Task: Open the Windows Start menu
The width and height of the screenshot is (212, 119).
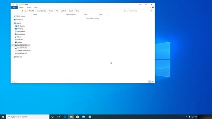Action: coord(3,117)
